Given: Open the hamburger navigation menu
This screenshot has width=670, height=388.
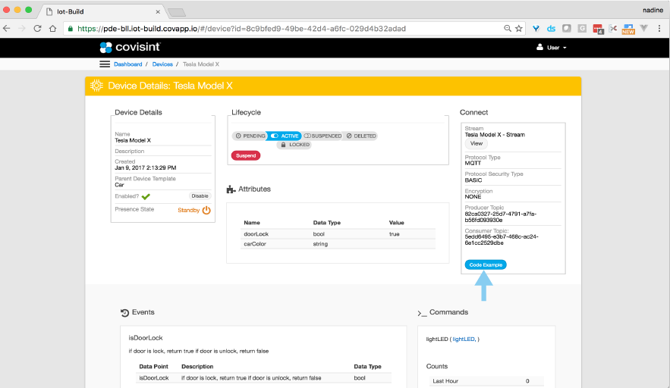Looking at the screenshot, I should pyautogui.click(x=105, y=64).
